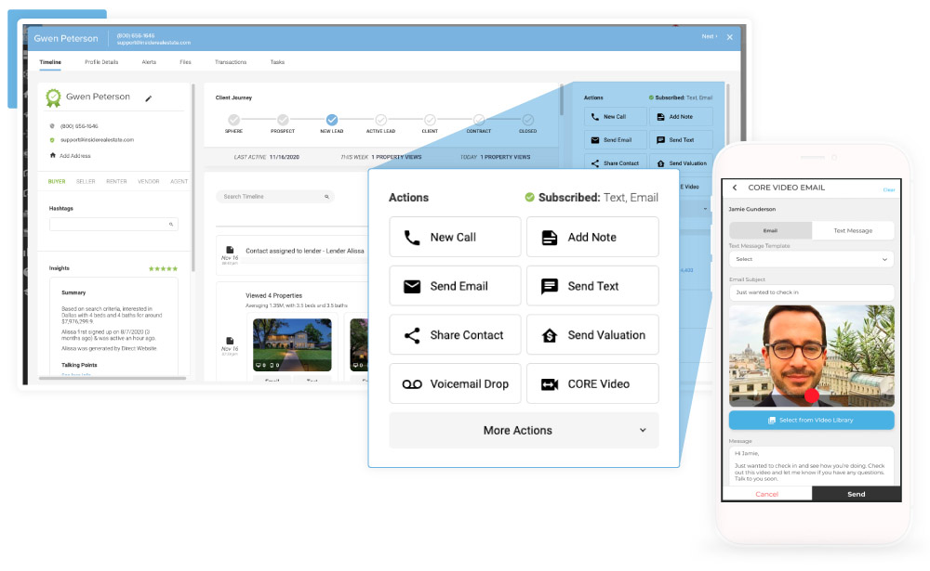
Task: Click Send Text in enlarged Actions panel
Action: (x=592, y=286)
